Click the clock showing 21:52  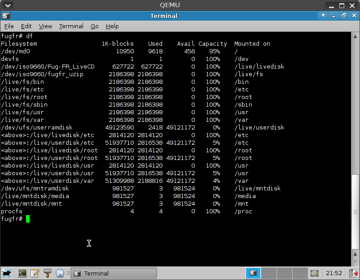[x=334, y=273]
